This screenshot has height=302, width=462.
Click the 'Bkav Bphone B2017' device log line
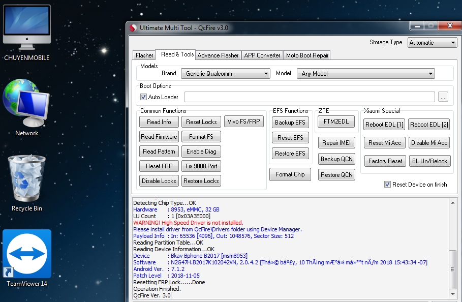point(190,256)
